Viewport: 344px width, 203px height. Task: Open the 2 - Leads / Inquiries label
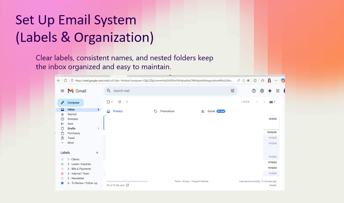point(79,164)
